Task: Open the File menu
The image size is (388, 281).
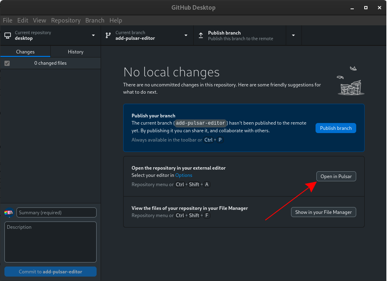Action: 8,20
